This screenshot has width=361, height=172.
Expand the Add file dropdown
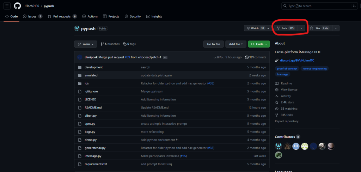pyautogui.click(x=236, y=44)
